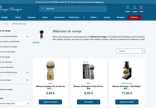Open the Panier shopping cart icon
Image resolution: width=156 pixels, height=108 pixels.
pos(141,8)
